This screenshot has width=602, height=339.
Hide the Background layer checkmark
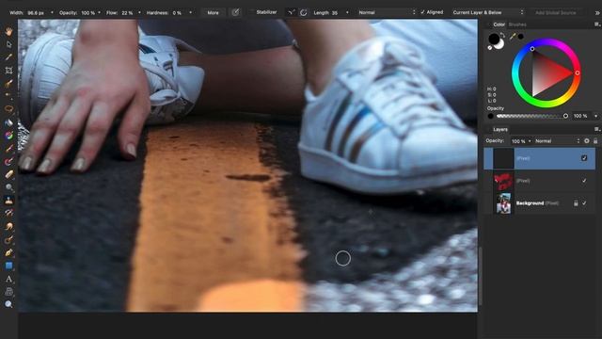click(584, 203)
